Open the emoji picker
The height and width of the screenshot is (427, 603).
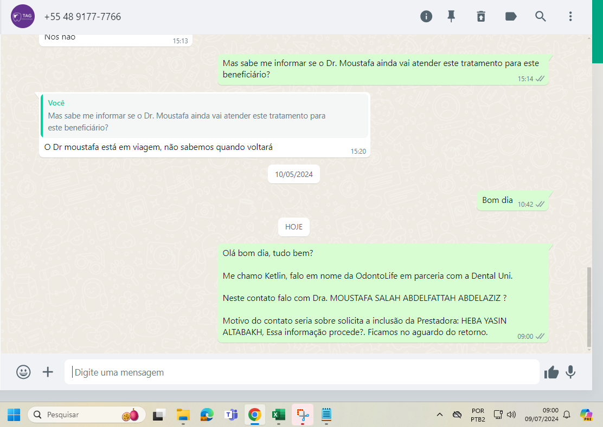pyautogui.click(x=23, y=372)
